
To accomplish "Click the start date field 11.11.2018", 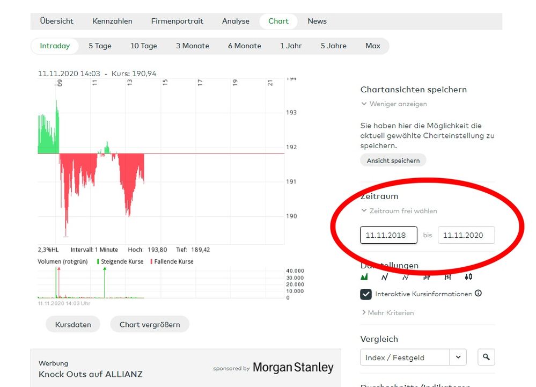I will (388, 235).
